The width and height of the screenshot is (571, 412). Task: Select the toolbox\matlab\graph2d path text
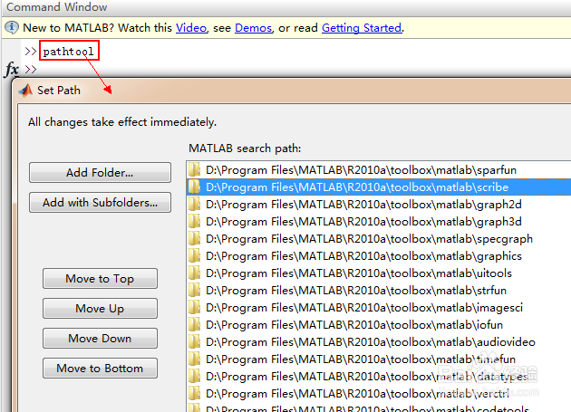[363, 204]
